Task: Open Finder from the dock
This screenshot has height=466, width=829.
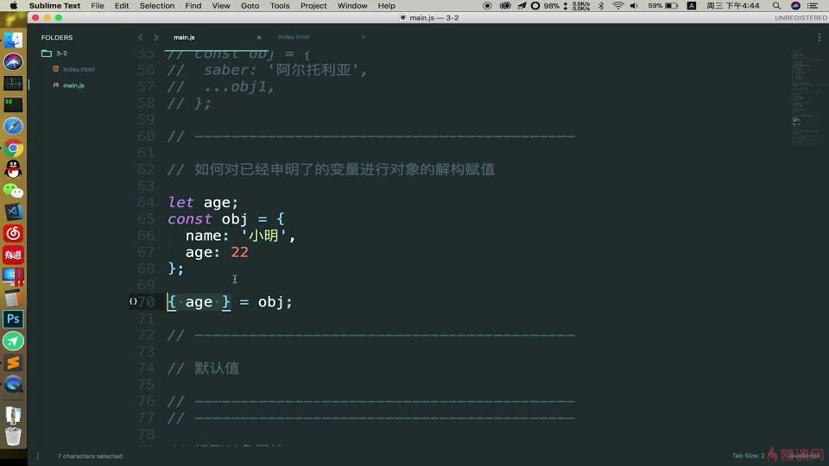Action: tap(13, 41)
